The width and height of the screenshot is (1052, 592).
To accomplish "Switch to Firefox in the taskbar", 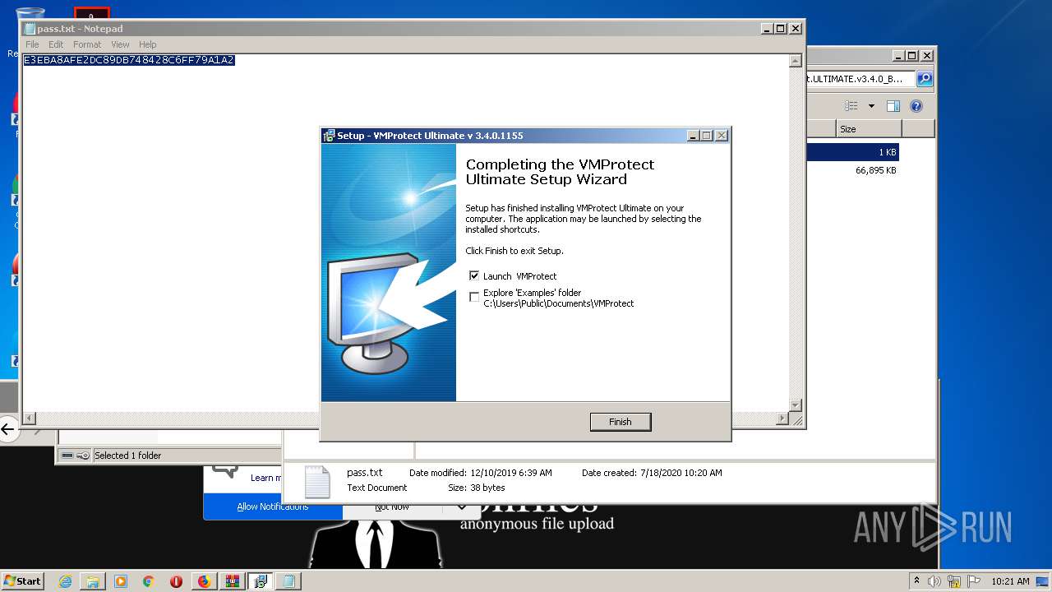I will click(204, 581).
